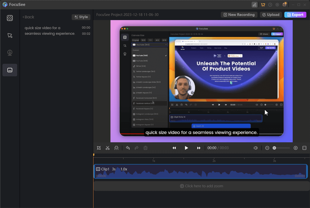Select caption line 'quick size video for a'
The height and width of the screenshot is (208, 310).
[42, 28]
